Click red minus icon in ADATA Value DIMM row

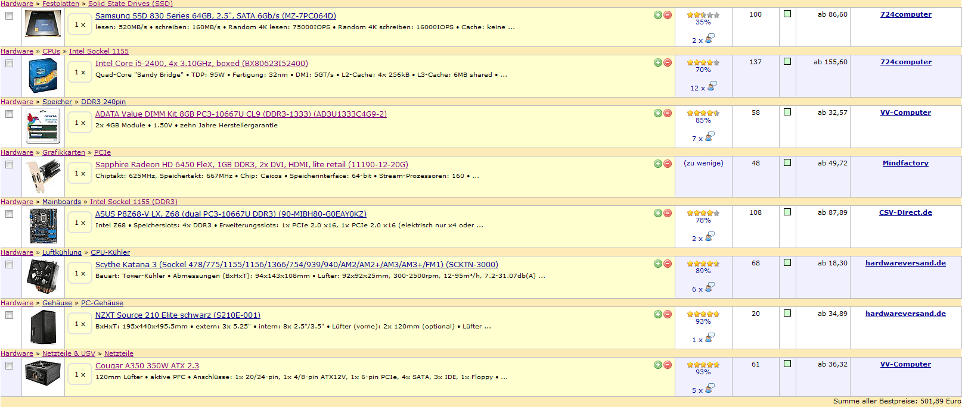point(668,113)
